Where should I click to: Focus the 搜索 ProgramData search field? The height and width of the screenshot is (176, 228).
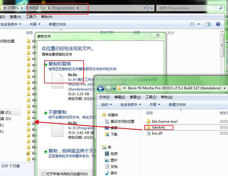[188, 8]
